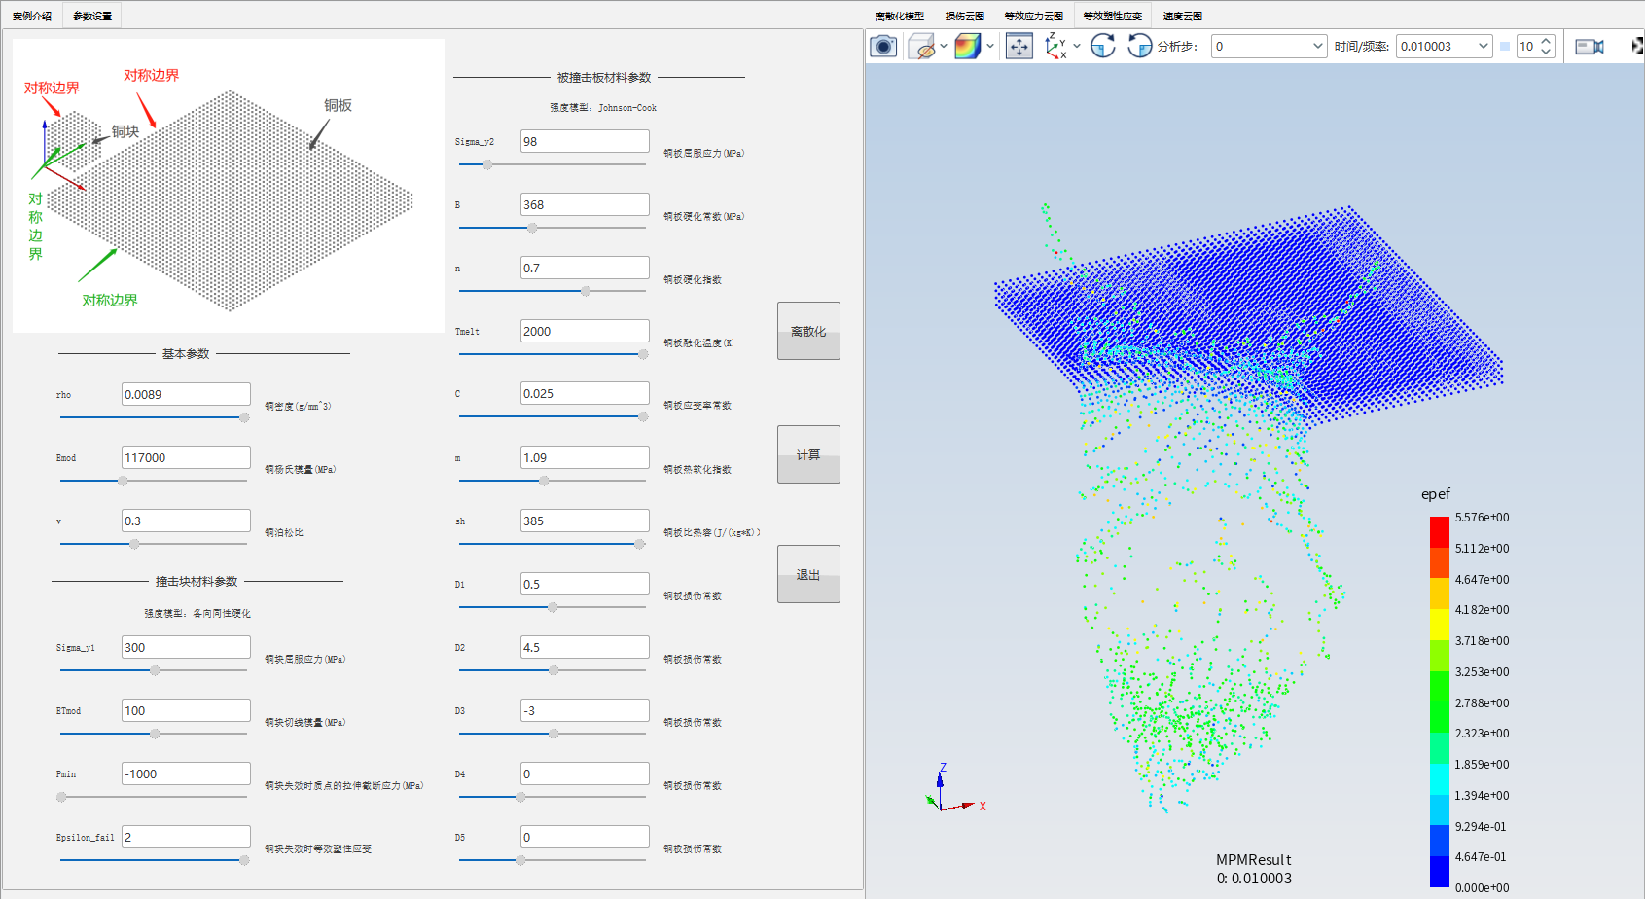Click the 'epef' legend title

point(1435,494)
